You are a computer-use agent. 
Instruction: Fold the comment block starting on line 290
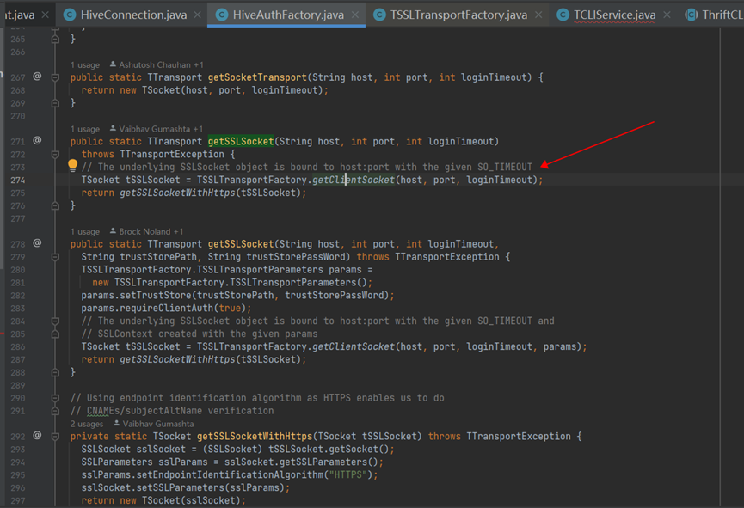point(56,398)
